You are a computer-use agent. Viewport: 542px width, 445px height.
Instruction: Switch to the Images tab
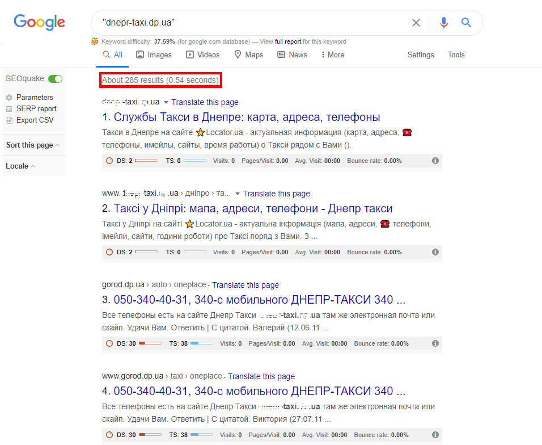[154, 54]
